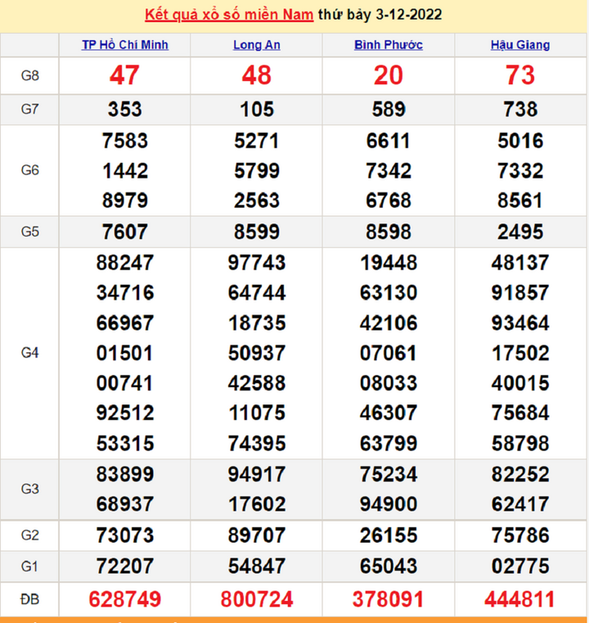Click G6 number 6768

click(389, 201)
